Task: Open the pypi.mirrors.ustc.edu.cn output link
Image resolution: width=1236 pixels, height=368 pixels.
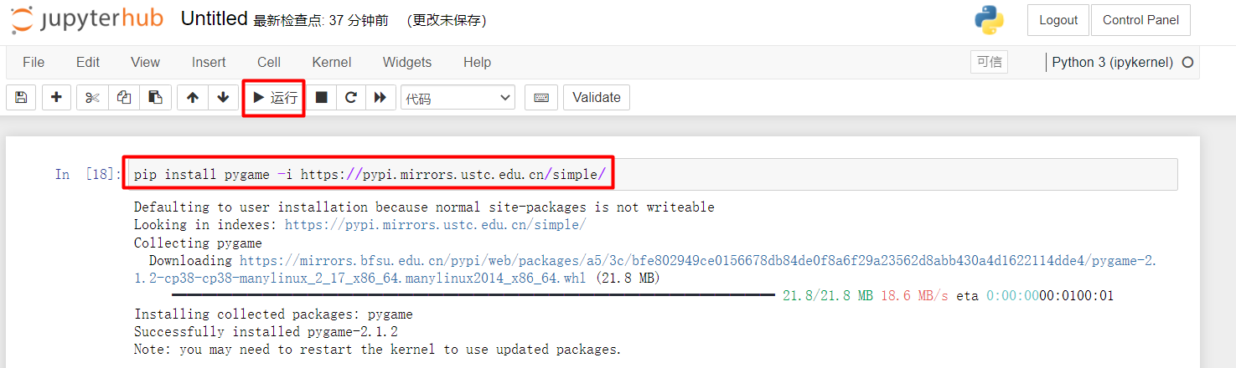Action: pyautogui.click(x=436, y=225)
